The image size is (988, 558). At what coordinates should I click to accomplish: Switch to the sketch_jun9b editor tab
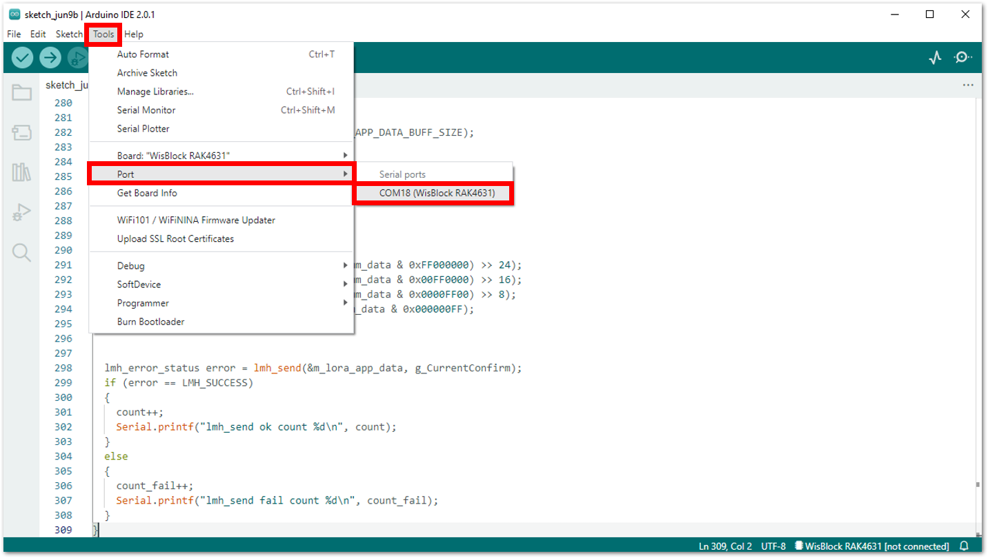pos(67,85)
